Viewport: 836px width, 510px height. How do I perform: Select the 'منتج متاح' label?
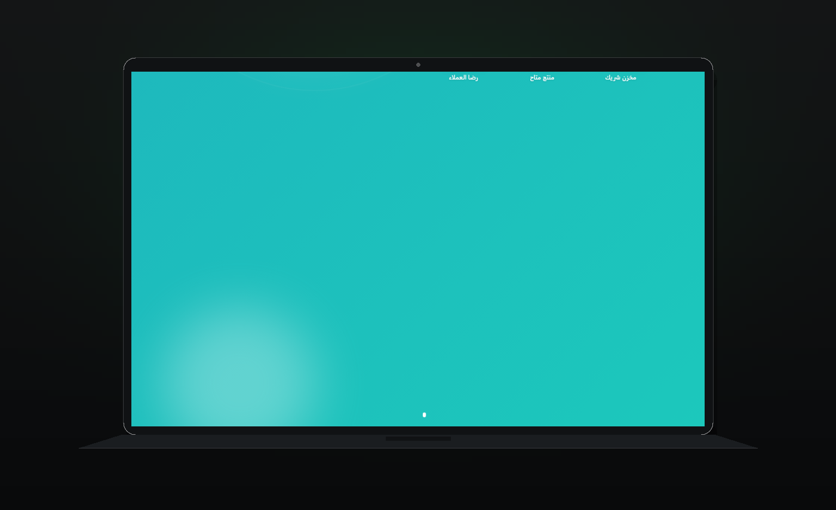[x=542, y=78]
